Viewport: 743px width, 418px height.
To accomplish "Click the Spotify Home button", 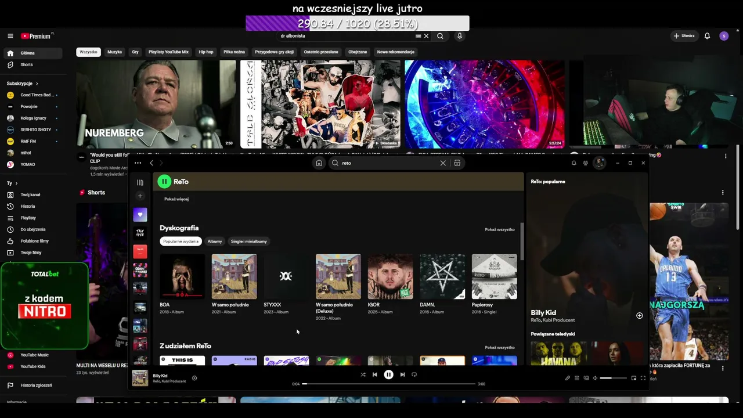I will [x=319, y=163].
